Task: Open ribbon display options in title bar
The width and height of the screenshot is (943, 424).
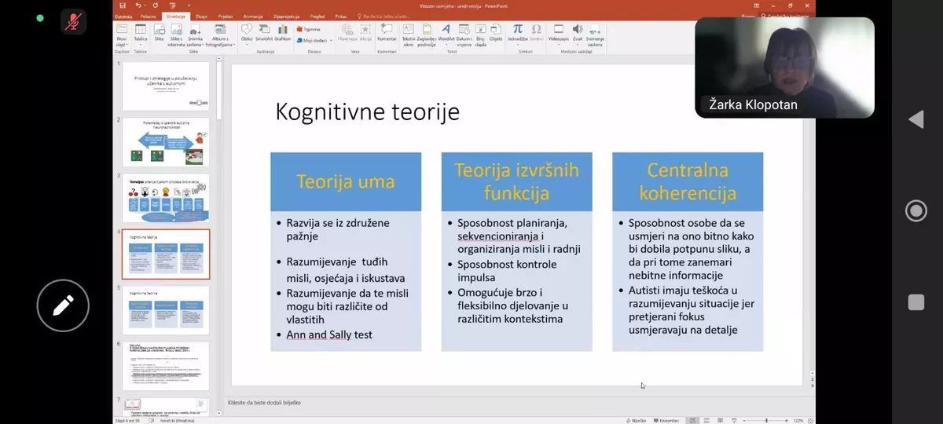Action: 757,5
